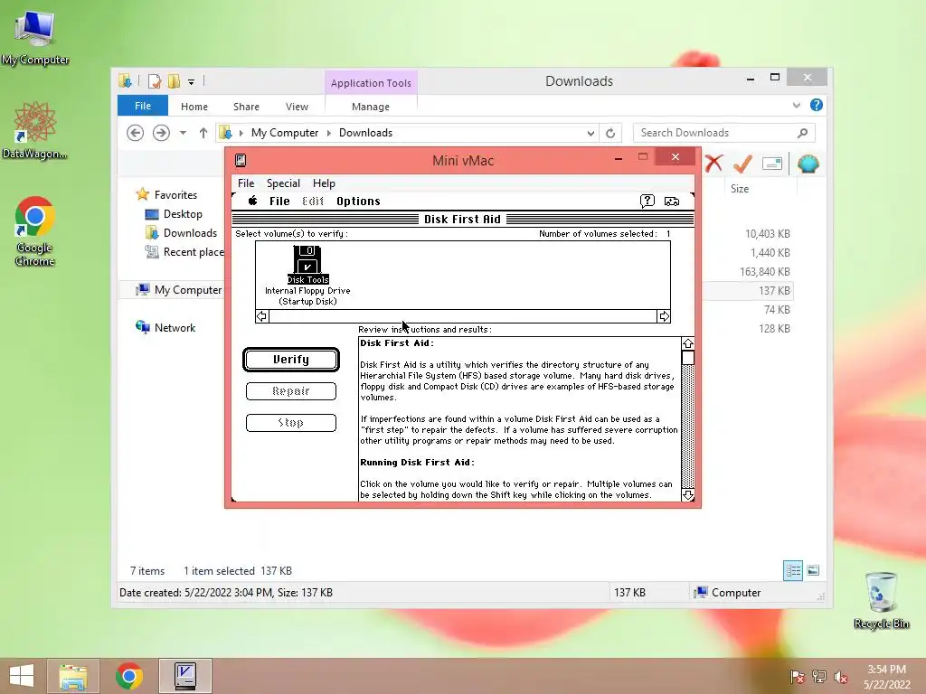Image resolution: width=926 pixels, height=694 pixels.
Task: Open the Windows Start button
Action: click(22, 676)
